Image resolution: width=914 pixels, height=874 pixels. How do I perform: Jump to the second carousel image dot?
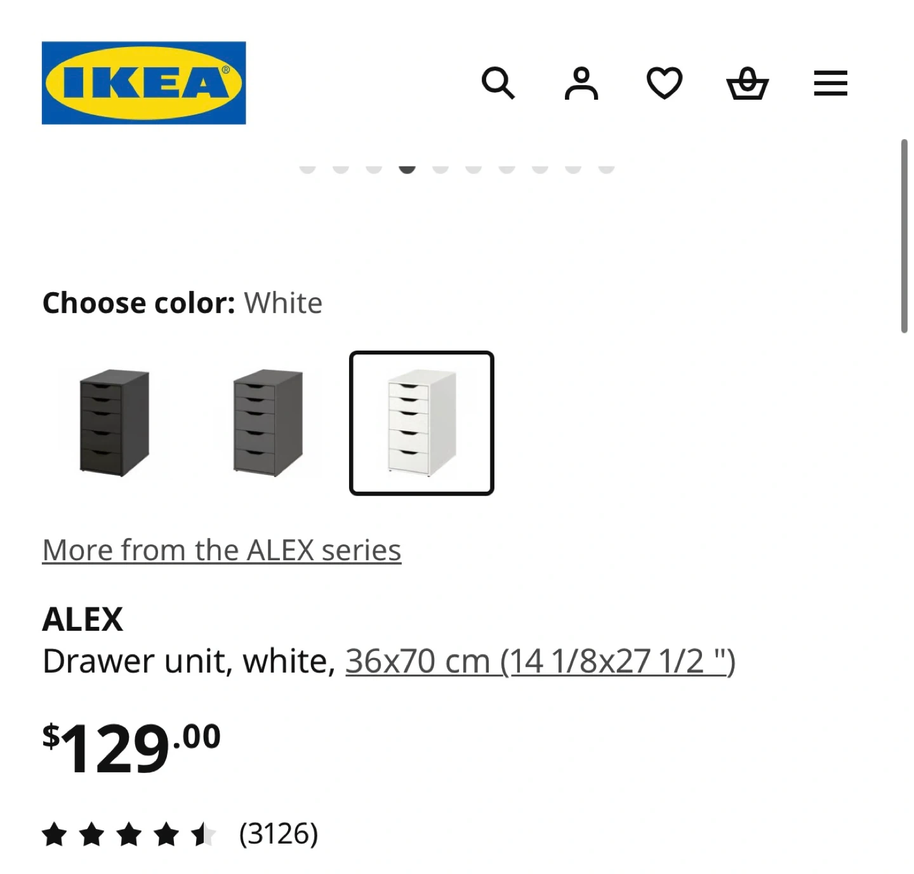[341, 168]
